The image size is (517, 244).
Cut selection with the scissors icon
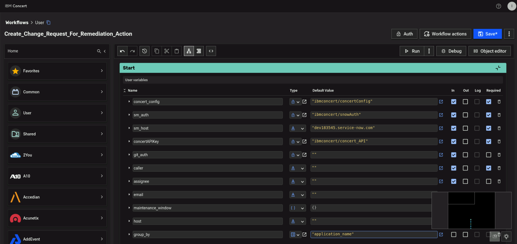[x=167, y=51]
